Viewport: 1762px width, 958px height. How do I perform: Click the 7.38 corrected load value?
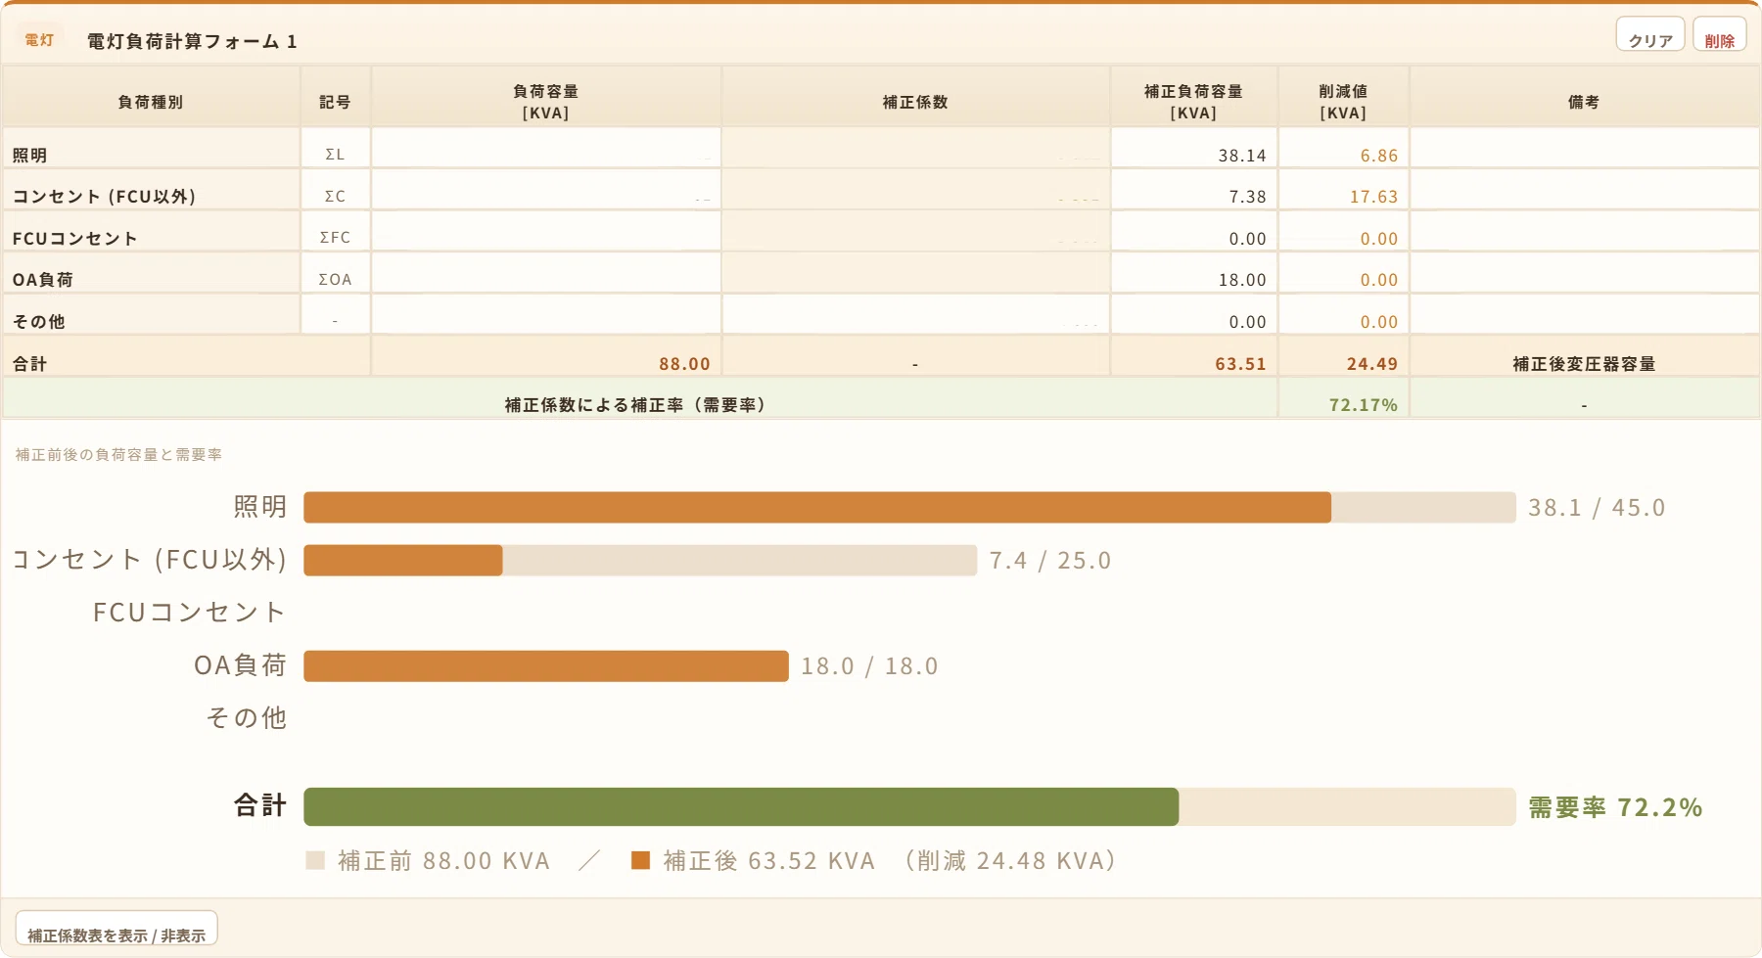[1247, 197]
